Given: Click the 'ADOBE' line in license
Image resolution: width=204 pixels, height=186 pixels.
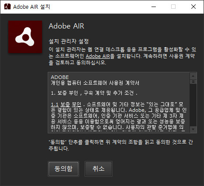Looking at the screenshot, I should (x=60, y=77).
